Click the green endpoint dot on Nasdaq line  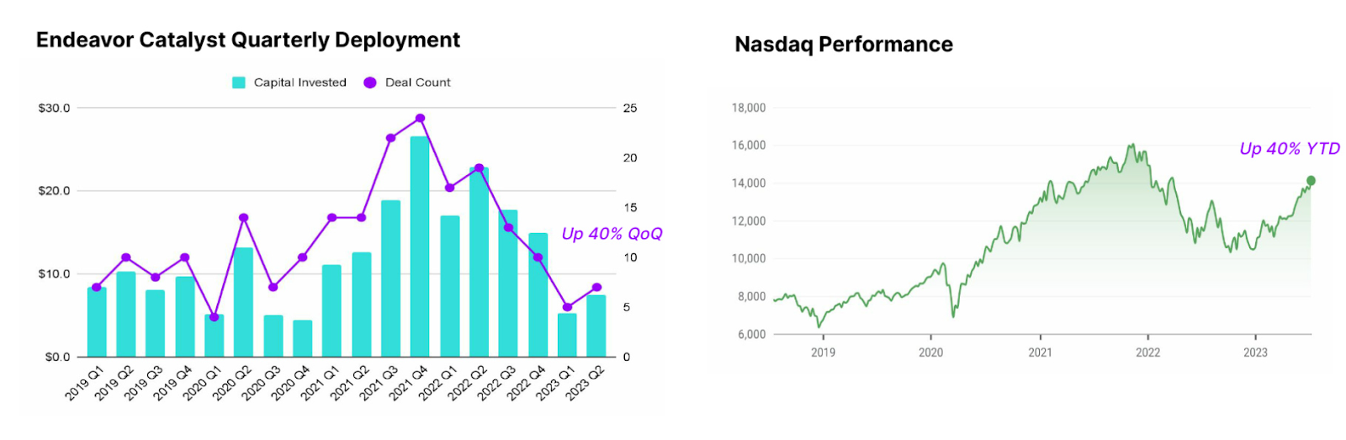[x=1311, y=181]
